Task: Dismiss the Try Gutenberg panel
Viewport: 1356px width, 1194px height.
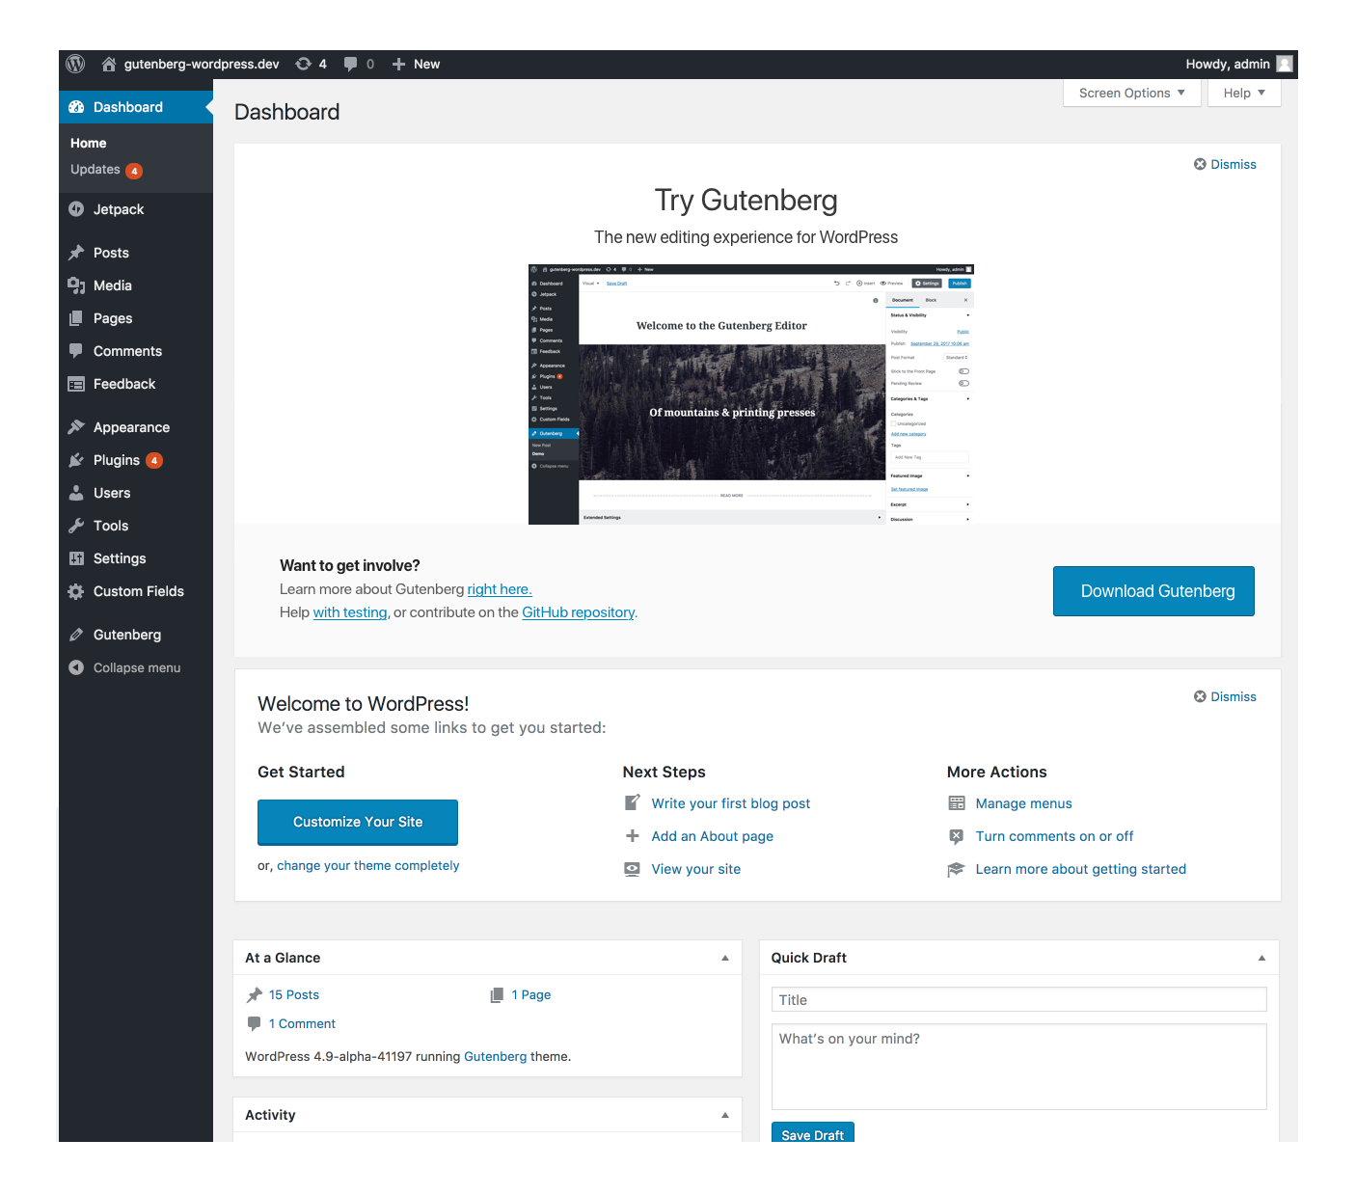Action: pyautogui.click(x=1225, y=164)
